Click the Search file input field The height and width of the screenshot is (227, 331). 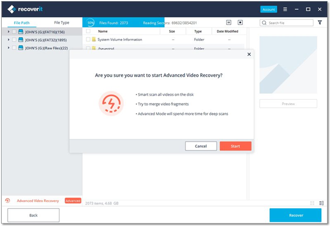pos(290,23)
